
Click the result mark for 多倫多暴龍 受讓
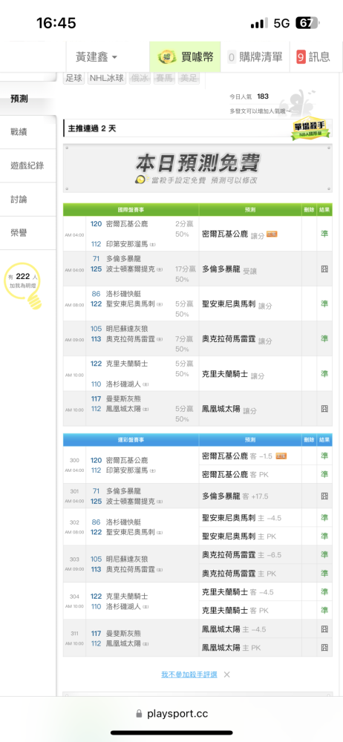pos(324,269)
